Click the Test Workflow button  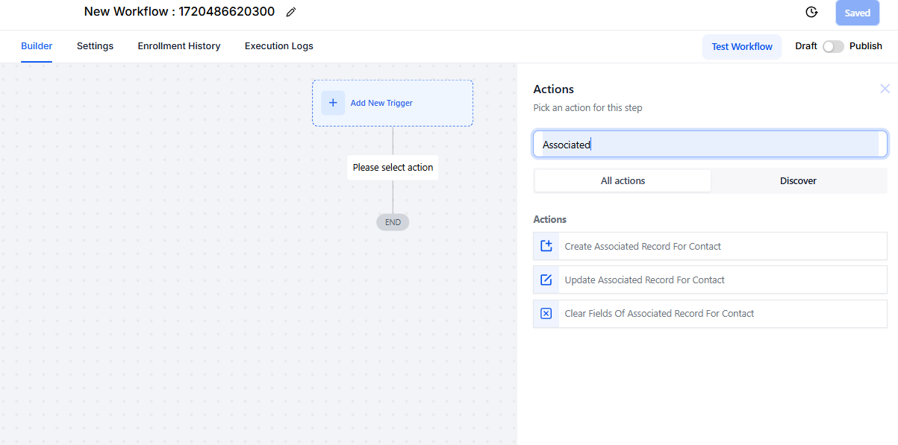point(742,46)
